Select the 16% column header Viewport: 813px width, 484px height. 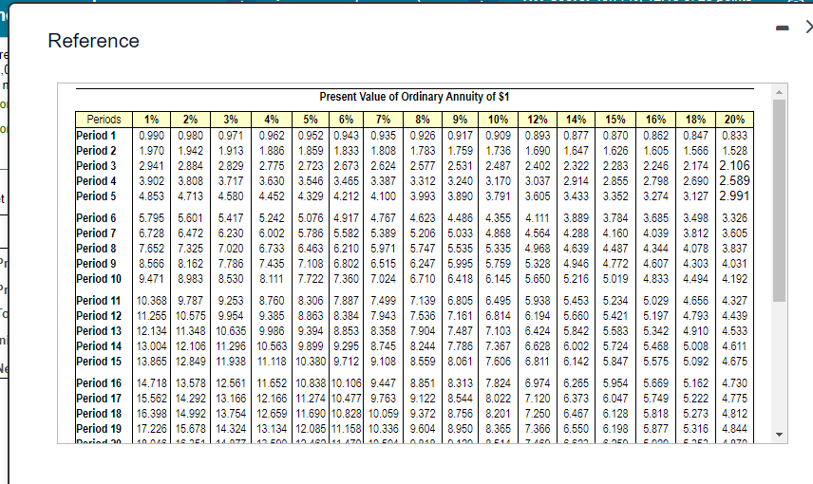pos(655,120)
